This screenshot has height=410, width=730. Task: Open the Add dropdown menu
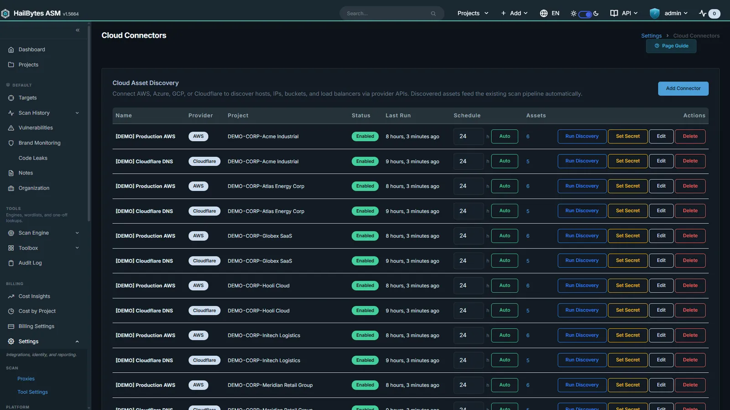(514, 13)
